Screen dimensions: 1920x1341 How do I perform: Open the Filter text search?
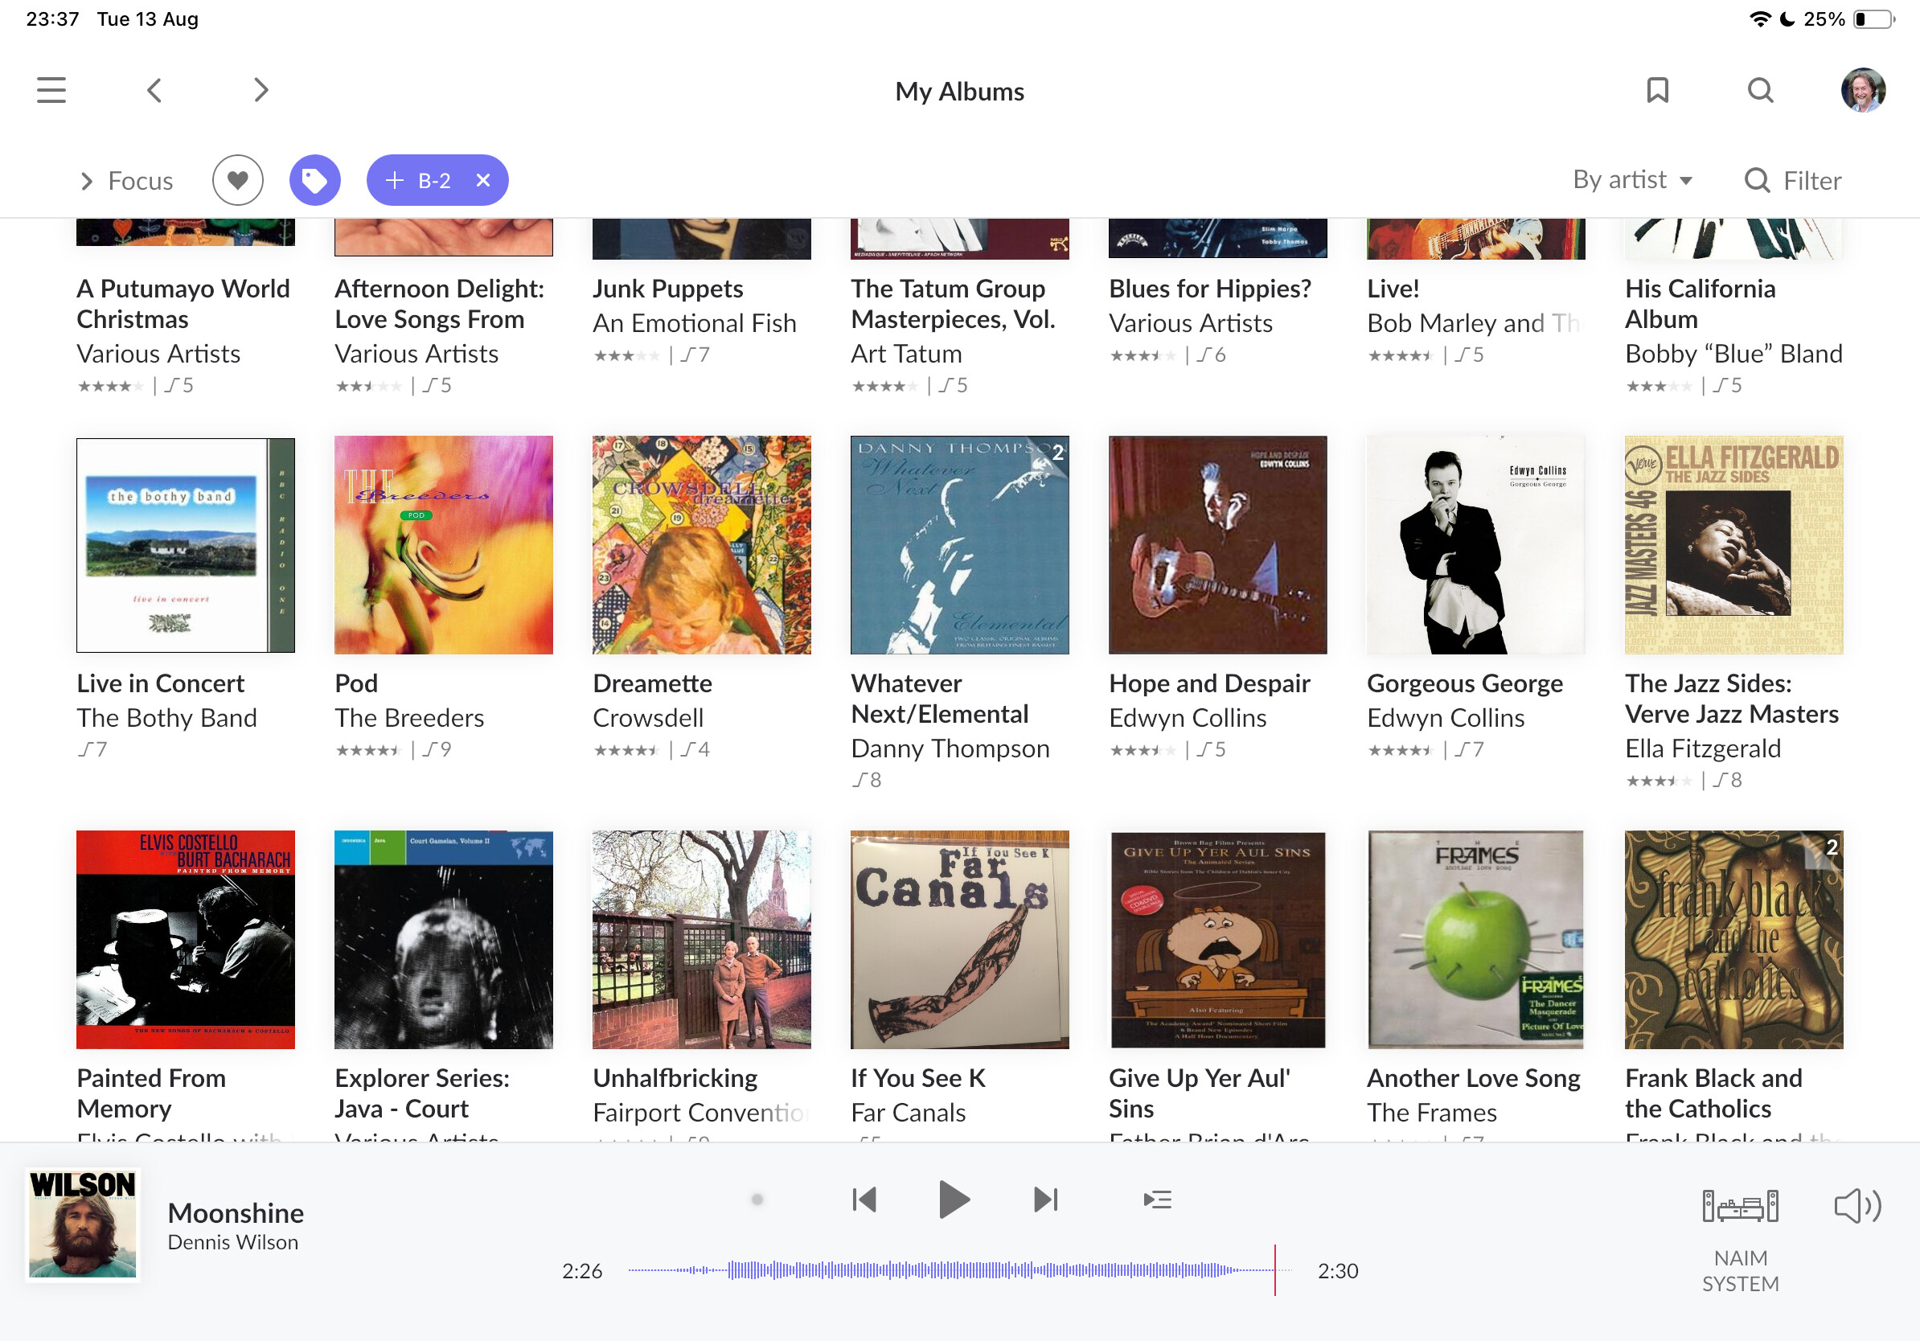click(x=1793, y=181)
